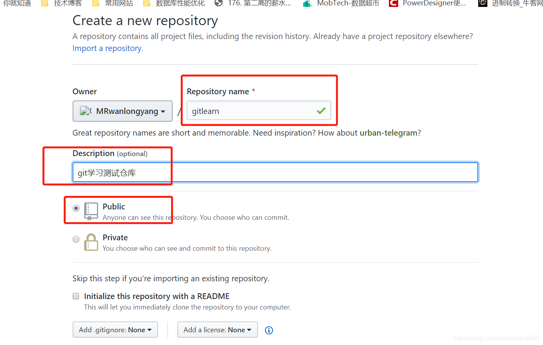This screenshot has height=345, width=543.
Task: Open the 176. 第二高的薪水 bookmark
Action: coord(253,3)
